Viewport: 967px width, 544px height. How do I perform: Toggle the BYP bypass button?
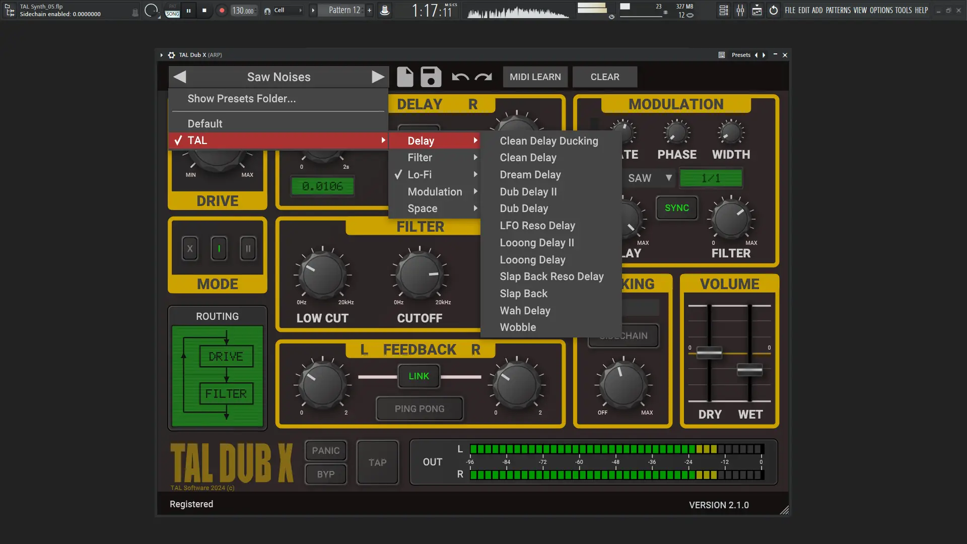click(326, 474)
